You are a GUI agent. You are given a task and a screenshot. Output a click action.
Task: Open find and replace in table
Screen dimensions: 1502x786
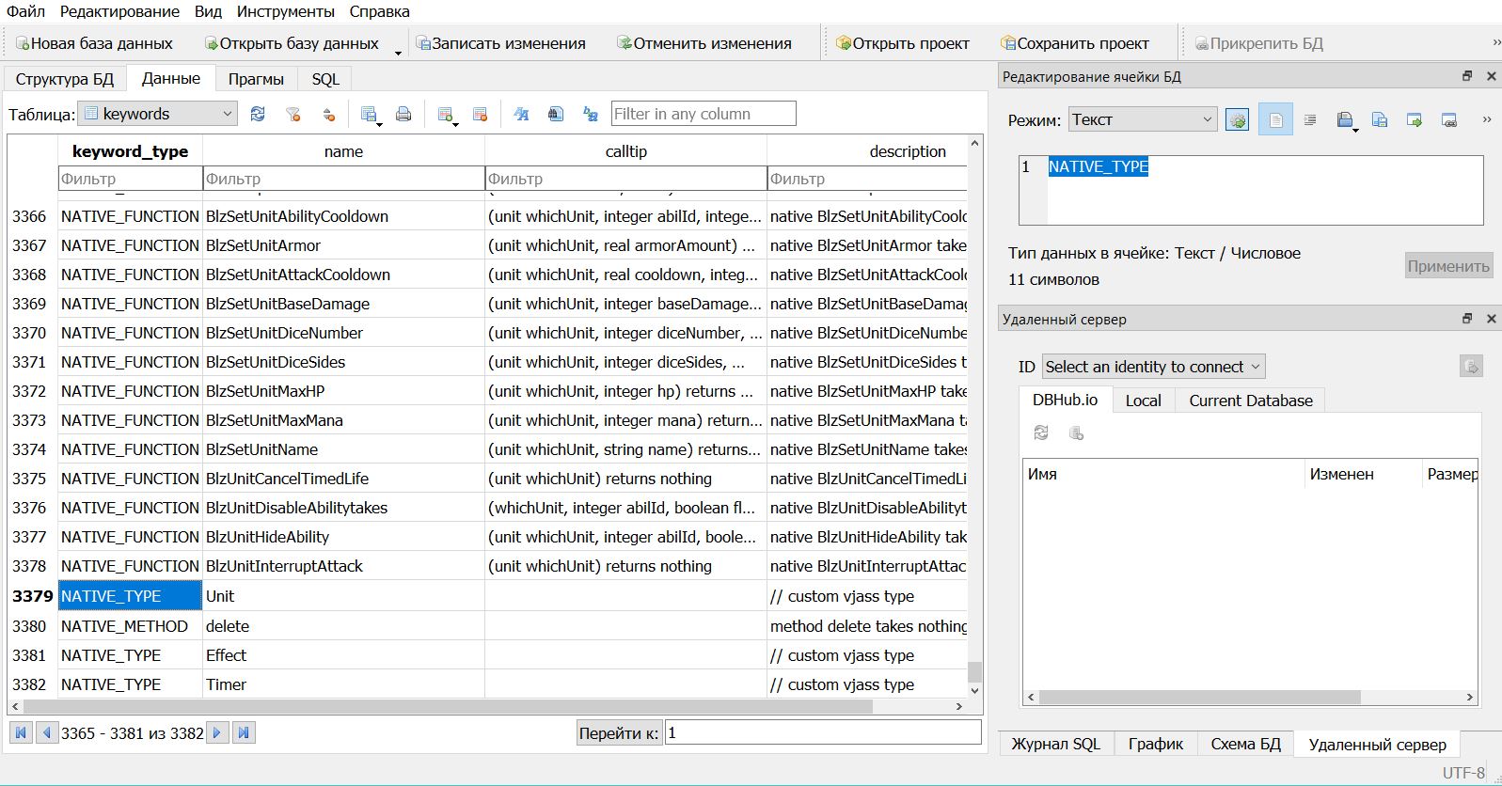[591, 114]
